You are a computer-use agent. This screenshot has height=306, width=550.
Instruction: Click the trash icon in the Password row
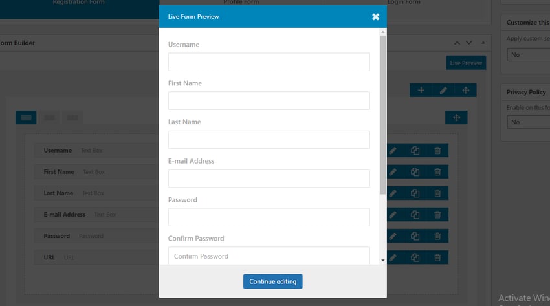pyautogui.click(x=437, y=236)
